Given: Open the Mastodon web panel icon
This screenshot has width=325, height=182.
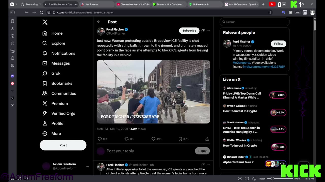Looking at the screenshot, I should pyautogui.click(x=12, y=76).
